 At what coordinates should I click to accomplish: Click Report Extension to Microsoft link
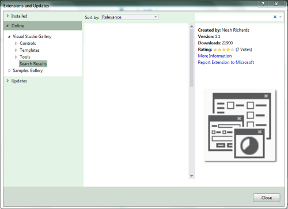(x=226, y=62)
